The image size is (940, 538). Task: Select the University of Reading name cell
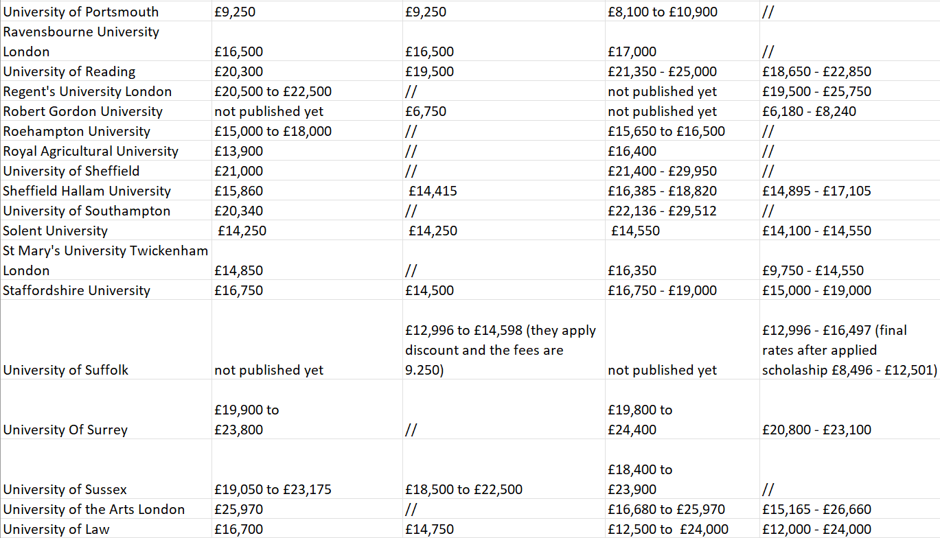pyautogui.click(x=69, y=71)
